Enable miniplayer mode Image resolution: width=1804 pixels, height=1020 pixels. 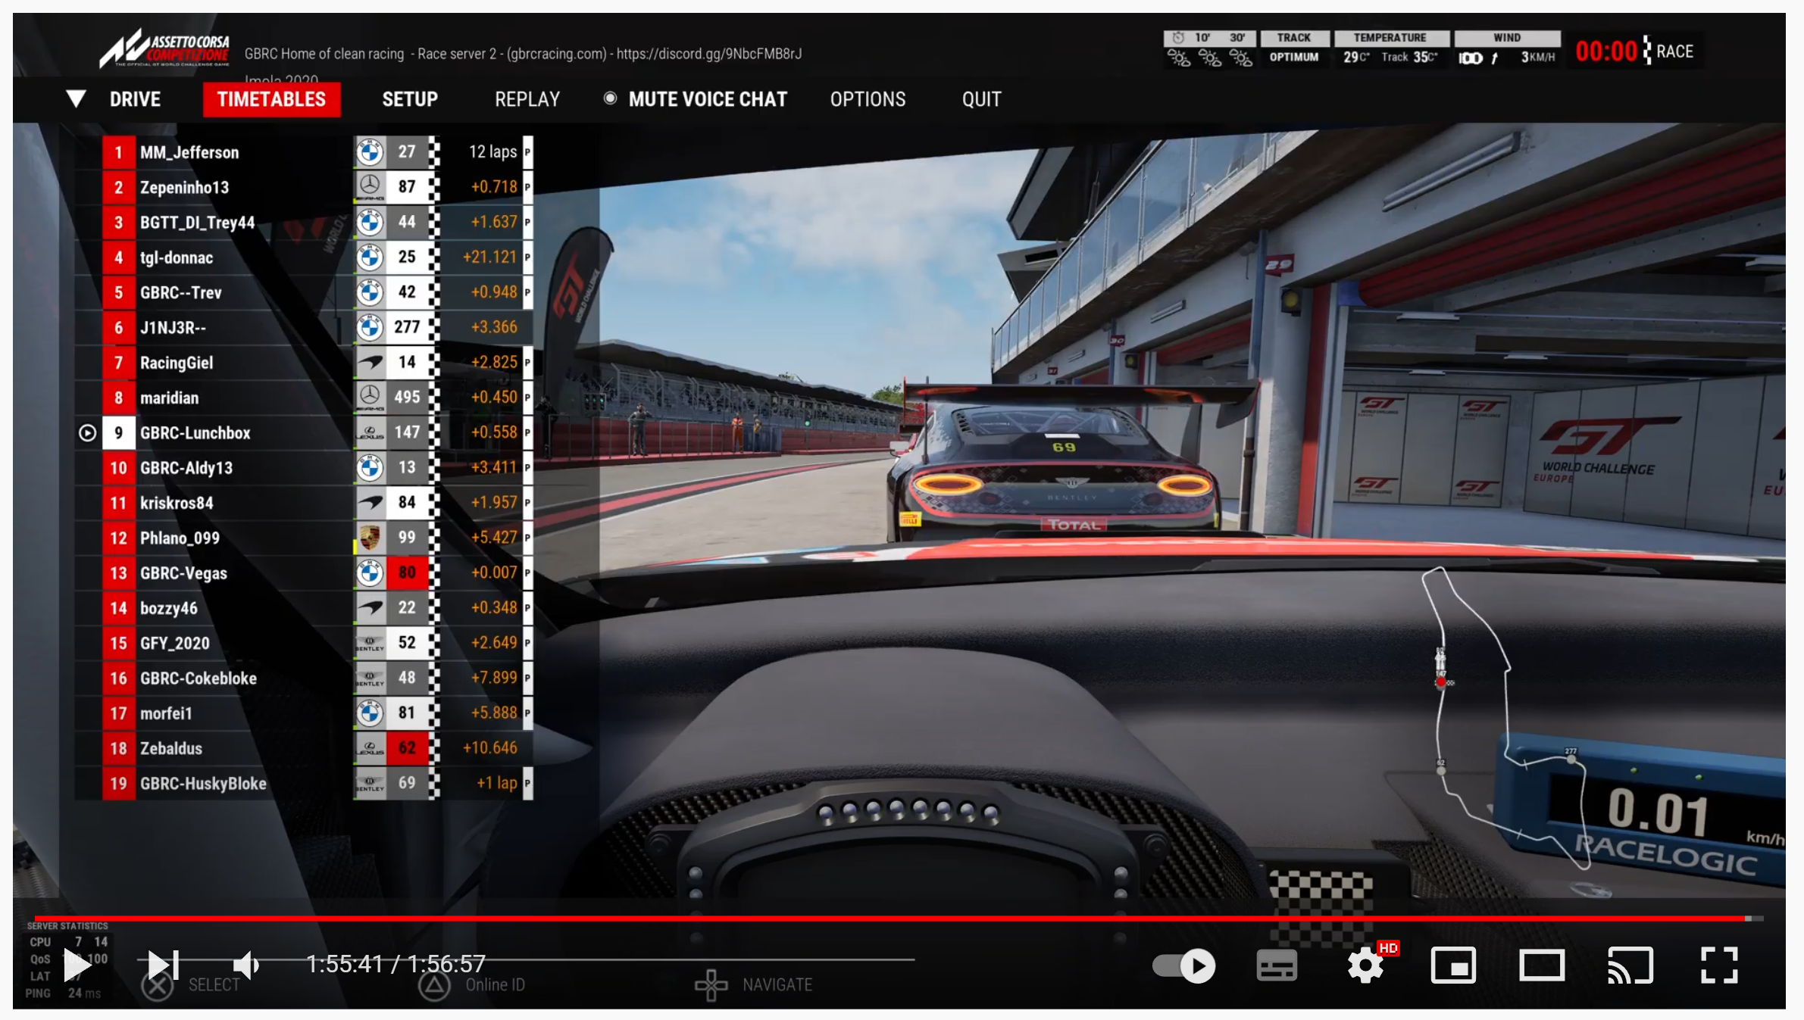pos(1453,966)
